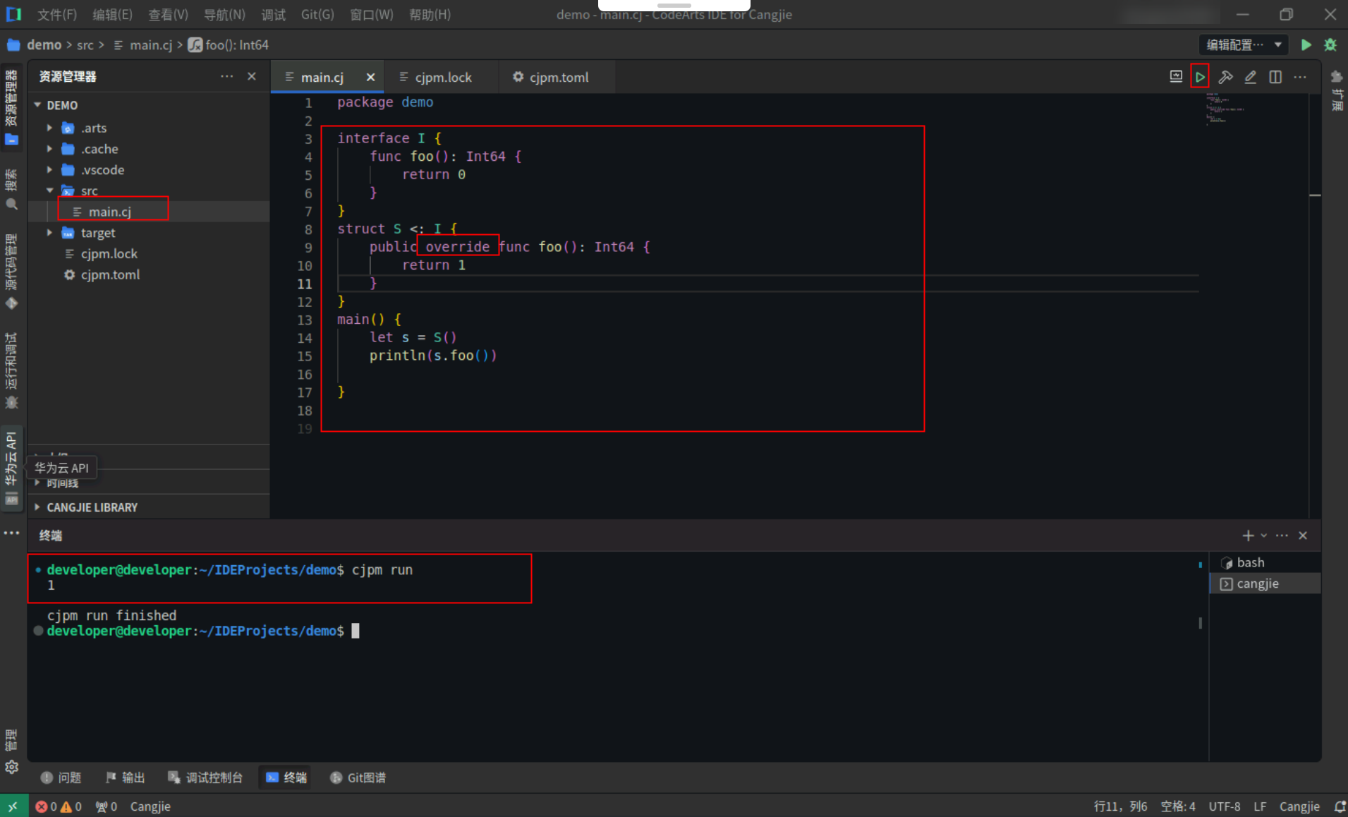Click the pencil edit icon in editor toolbar
The height and width of the screenshot is (817, 1348).
(1250, 77)
